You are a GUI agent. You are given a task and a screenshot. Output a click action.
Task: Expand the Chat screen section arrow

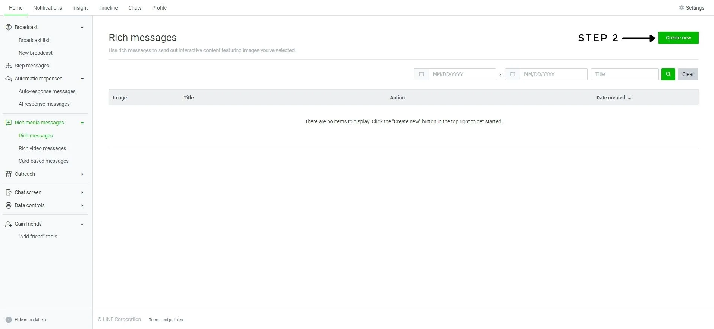point(82,193)
